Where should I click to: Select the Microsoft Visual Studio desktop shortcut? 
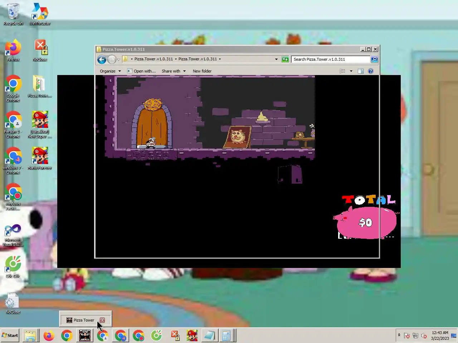[13, 235]
